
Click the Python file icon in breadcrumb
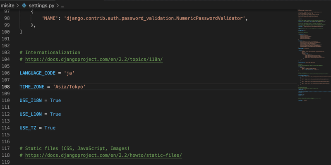[x=24, y=6]
